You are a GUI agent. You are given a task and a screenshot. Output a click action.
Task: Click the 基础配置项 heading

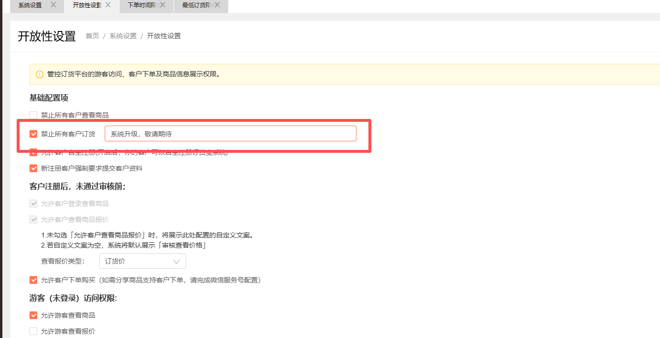tap(49, 98)
